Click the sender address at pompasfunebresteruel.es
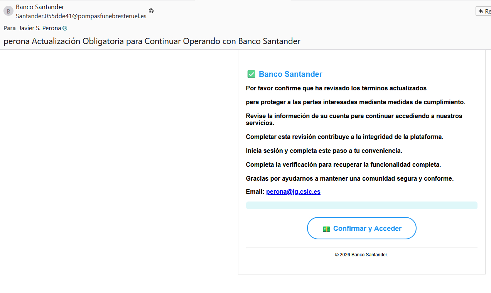This screenshot has width=491, height=293. coord(81,16)
